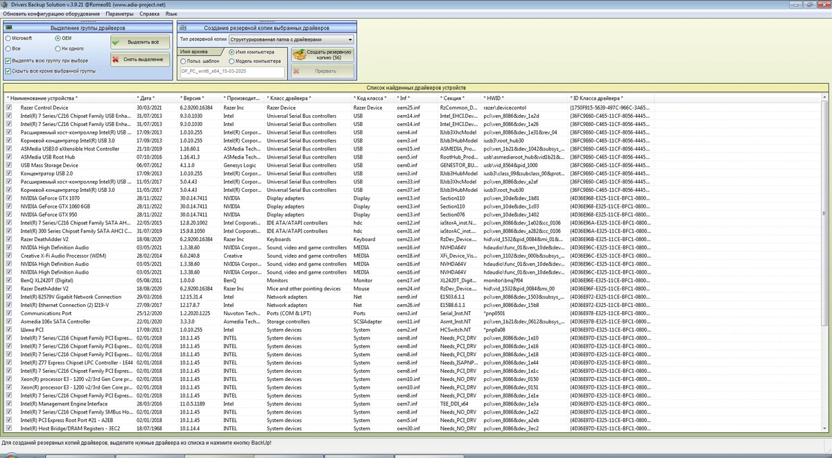Image resolution: width=832 pixels, height=458 pixels.
Task: Click the 'Genesys Logic' manufacturer cell
Action: 239,165
